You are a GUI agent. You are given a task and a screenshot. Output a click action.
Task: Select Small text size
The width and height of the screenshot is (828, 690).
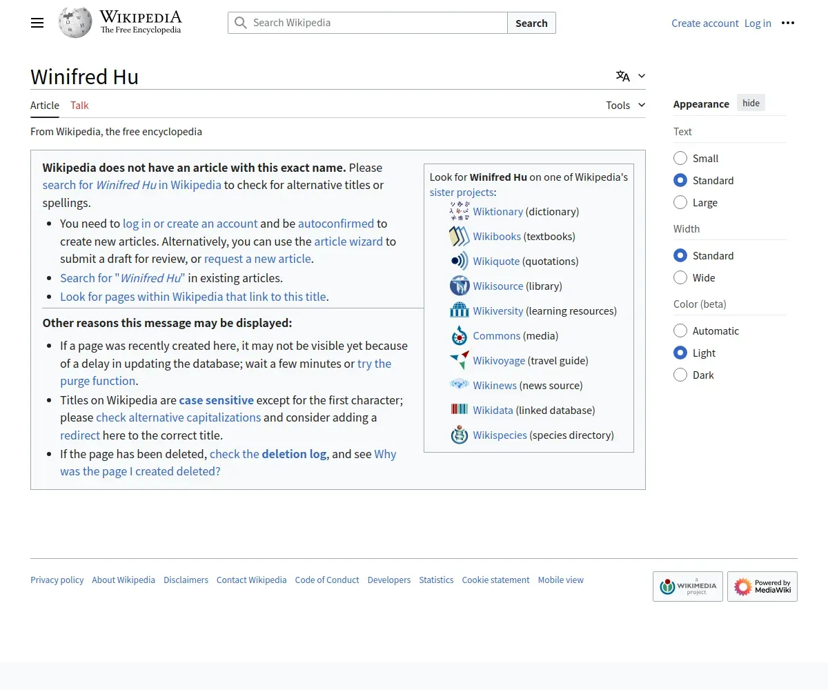(x=680, y=158)
